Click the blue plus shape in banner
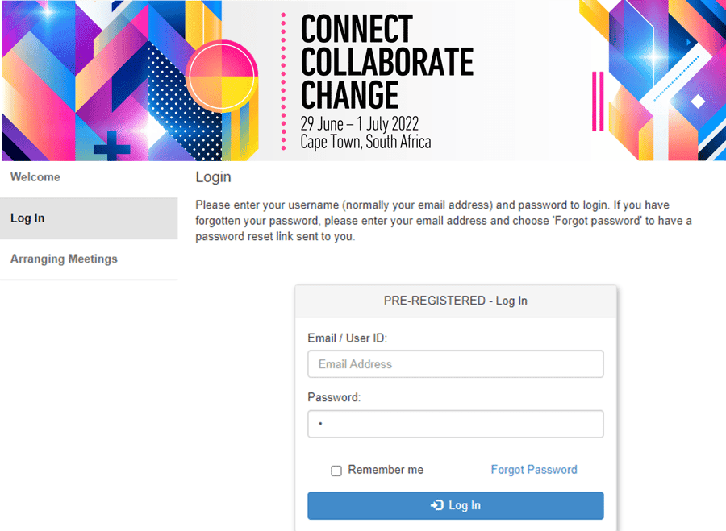This screenshot has width=726, height=531. tap(111, 147)
